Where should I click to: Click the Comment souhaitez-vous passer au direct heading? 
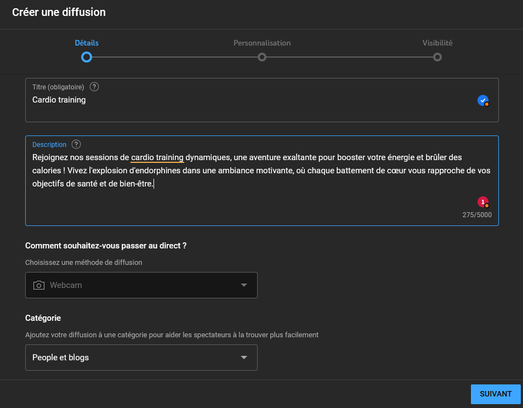click(x=106, y=246)
